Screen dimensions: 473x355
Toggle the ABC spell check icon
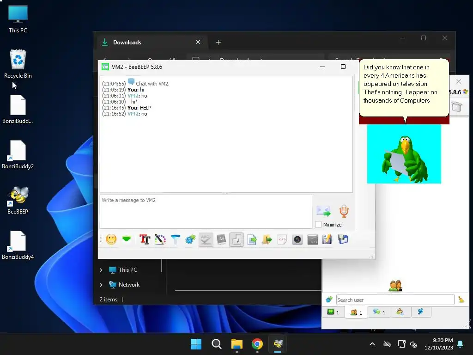206,240
